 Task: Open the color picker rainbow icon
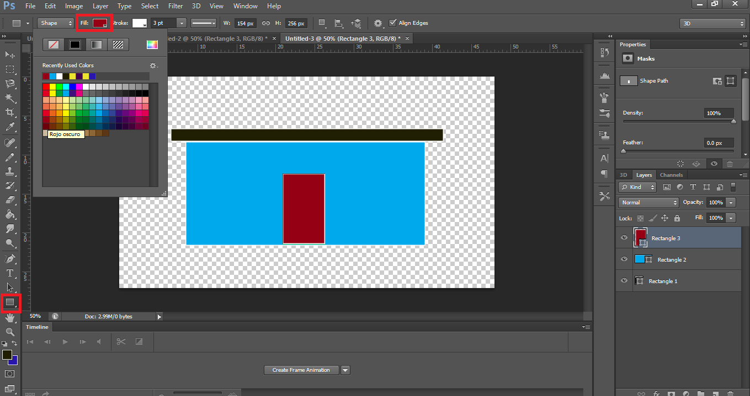point(152,45)
